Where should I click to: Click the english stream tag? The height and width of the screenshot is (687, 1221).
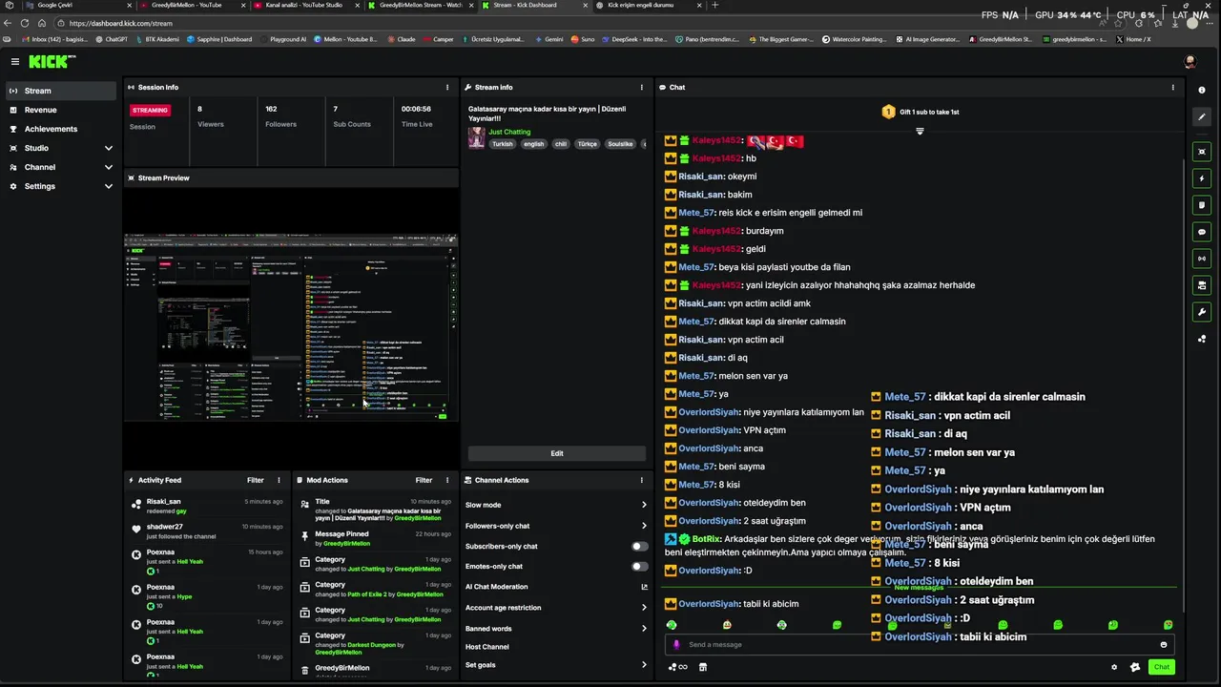pyautogui.click(x=533, y=144)
